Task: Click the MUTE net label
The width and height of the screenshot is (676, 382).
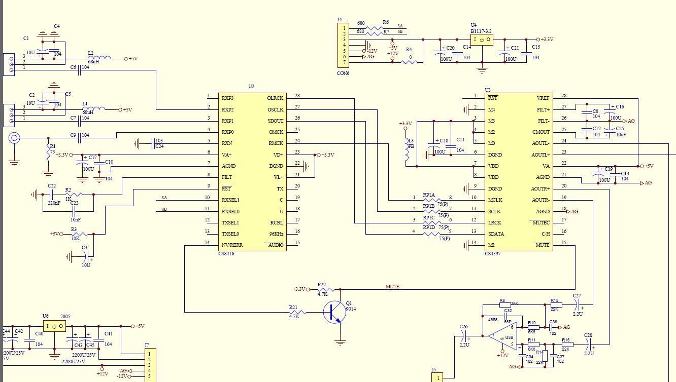Action: click(392, 287)
